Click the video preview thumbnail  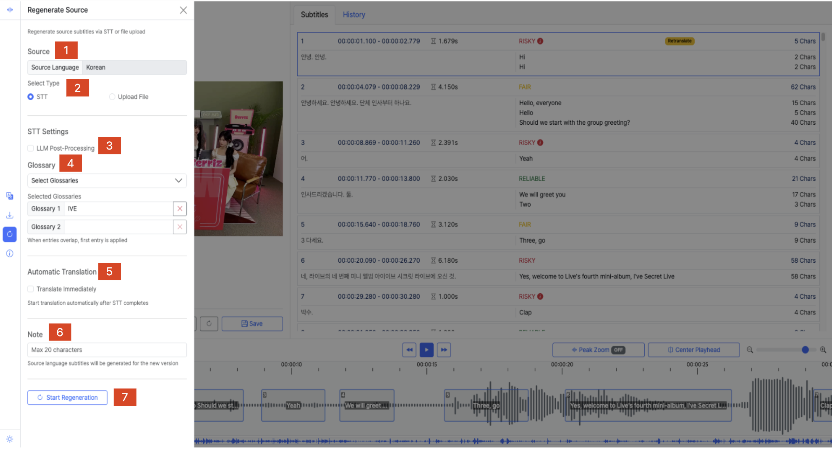point(239,159)
